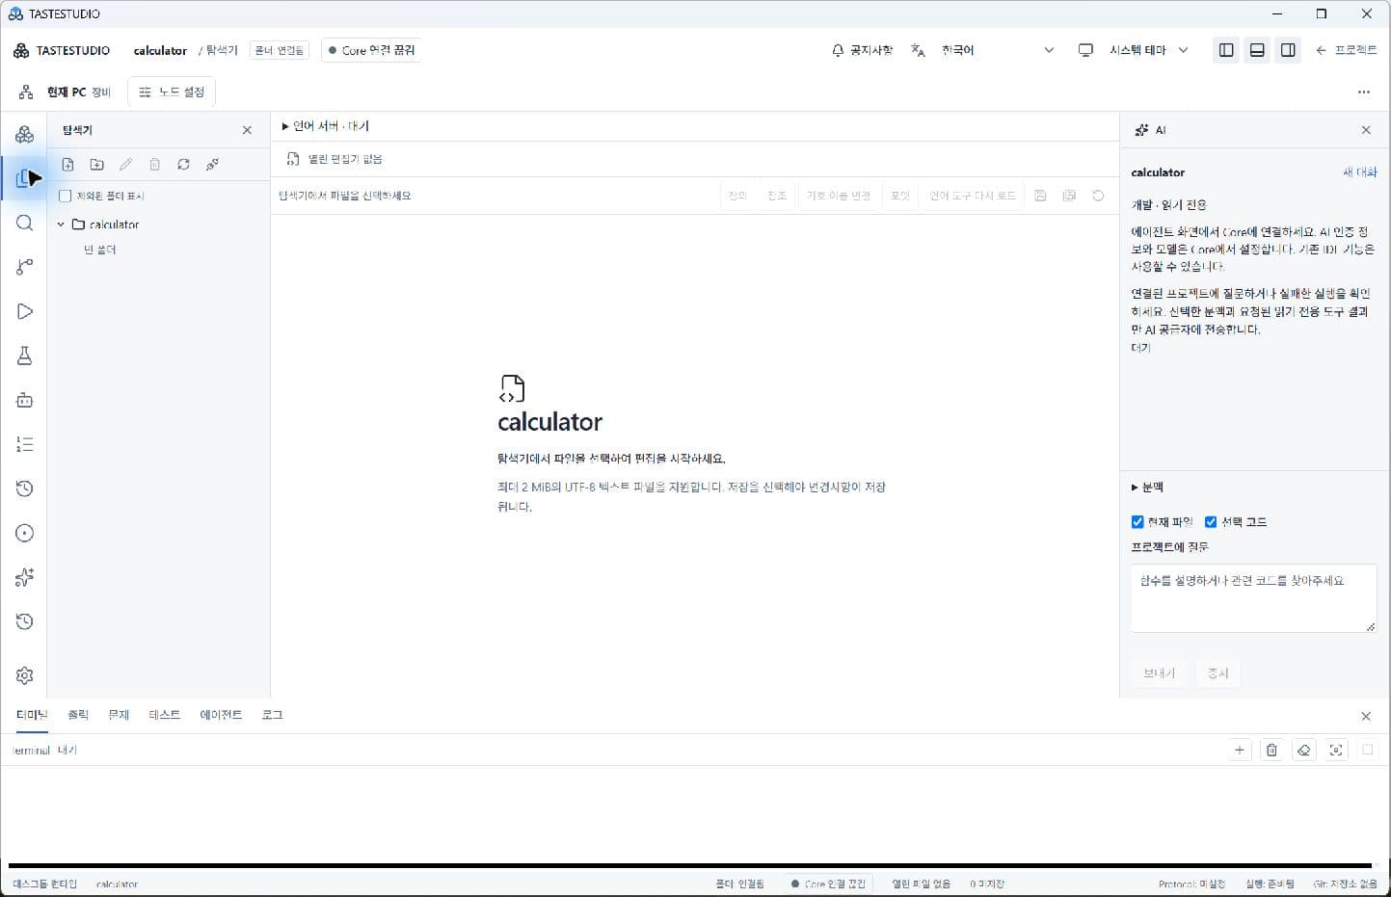Viewport: 1391px width, 897px height.
Task: Collapse the calculator folder in explorer
Action: [x=61, y=224]
